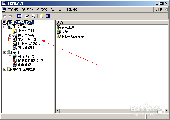This screenshot has width=170, height=120.
Task: Expand the 本地用户和组 tree node
Action: pos(10,40)
